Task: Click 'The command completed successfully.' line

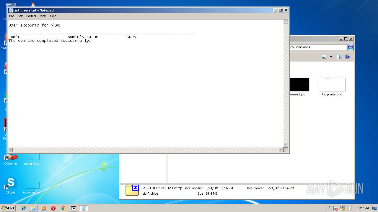Action: 50,41
